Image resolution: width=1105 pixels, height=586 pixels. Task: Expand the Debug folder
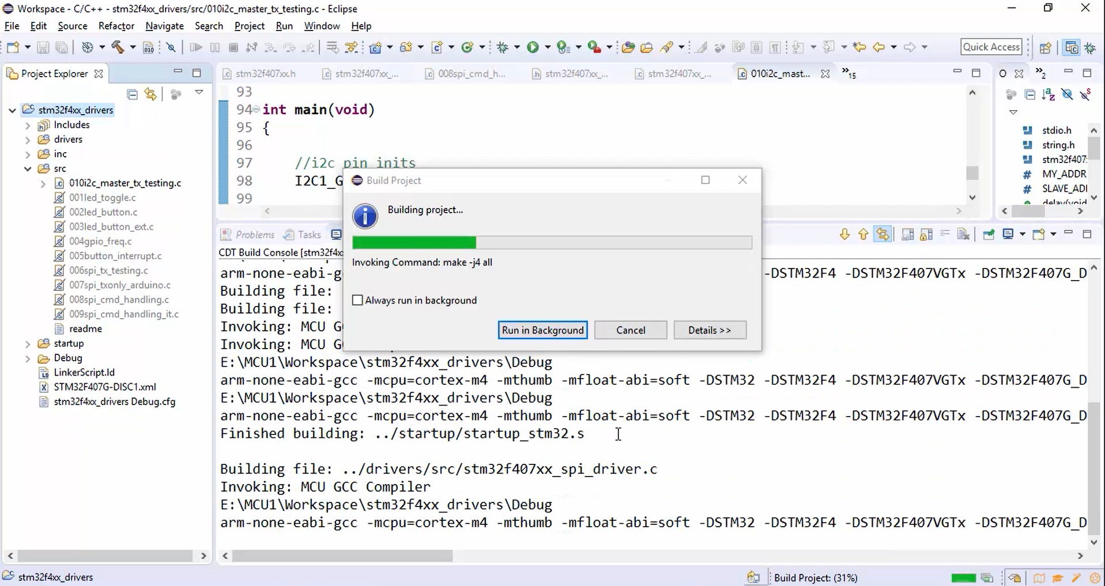click(x=28, y=358)
